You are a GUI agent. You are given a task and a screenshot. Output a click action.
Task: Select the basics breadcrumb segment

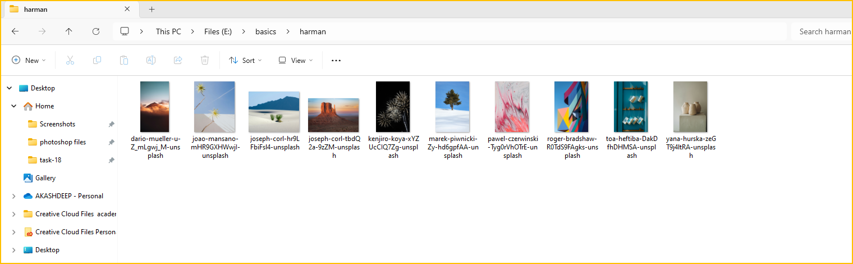(x=265, y=31)
